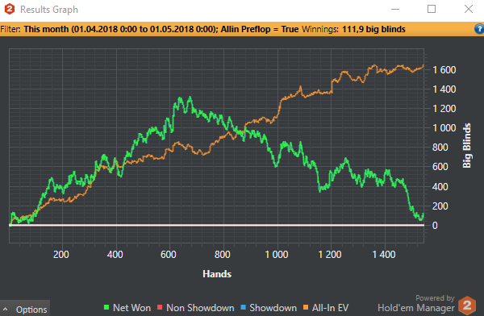Screen dimensions: 484x316
Task: Click the 'Powered by Hold'em Manager' text
Action: click(416, 303)
